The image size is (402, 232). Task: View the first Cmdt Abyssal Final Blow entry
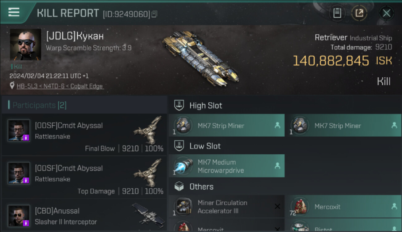tap(84, 135)
